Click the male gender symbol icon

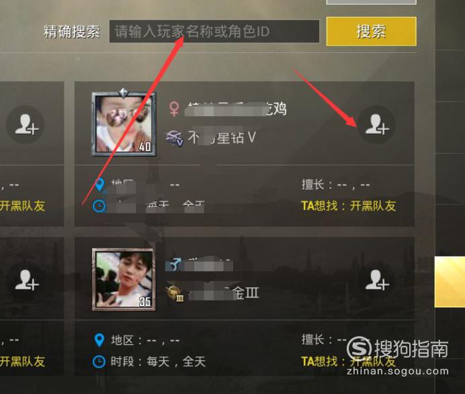(175, 264)
